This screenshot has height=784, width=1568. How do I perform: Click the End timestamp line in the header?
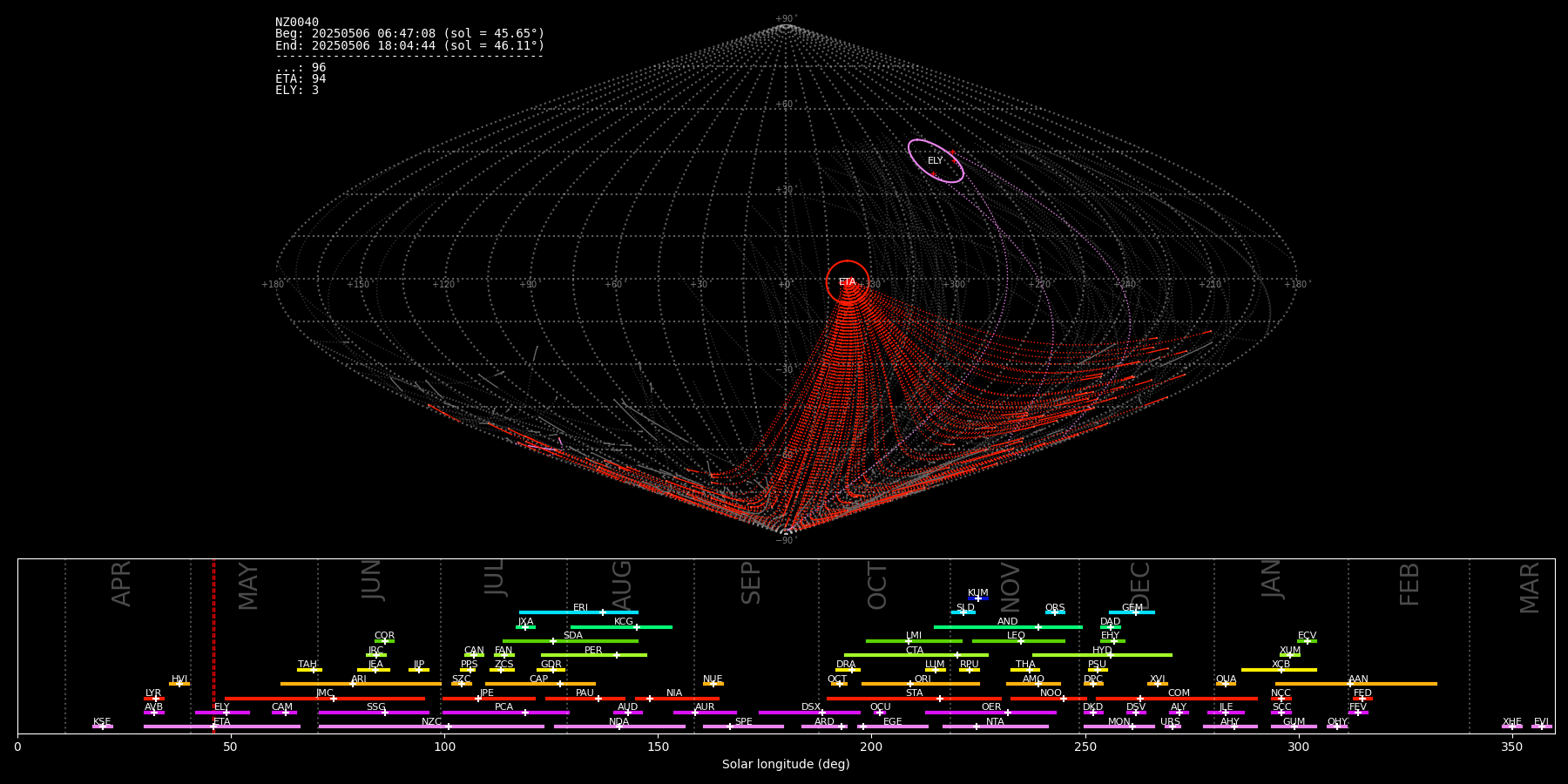click(409, 45)
